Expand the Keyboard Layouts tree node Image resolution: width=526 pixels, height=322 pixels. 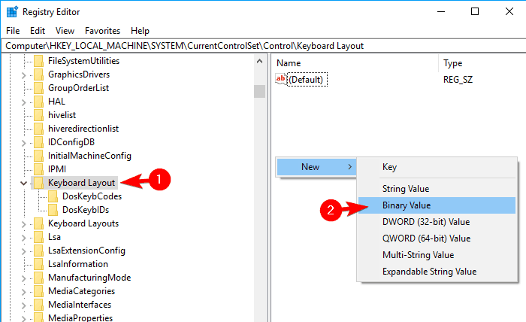24,223
